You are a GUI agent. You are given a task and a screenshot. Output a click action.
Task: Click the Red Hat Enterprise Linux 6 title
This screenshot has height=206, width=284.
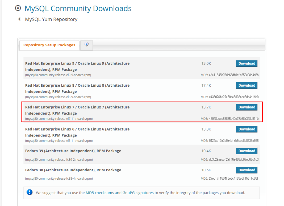[x=77, y=132]
